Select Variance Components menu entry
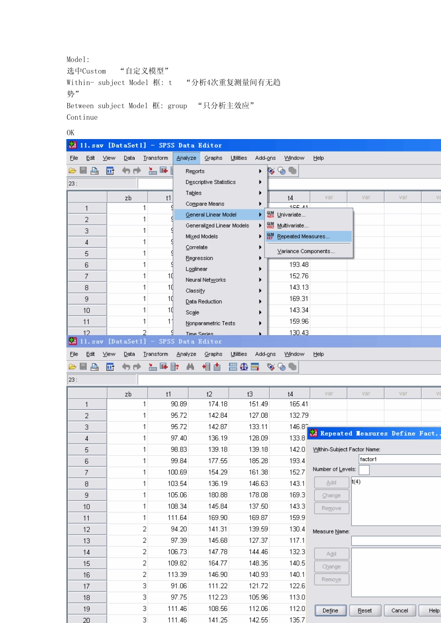The image size is (441, 623). pyautogui.click(x=305, y=251)
